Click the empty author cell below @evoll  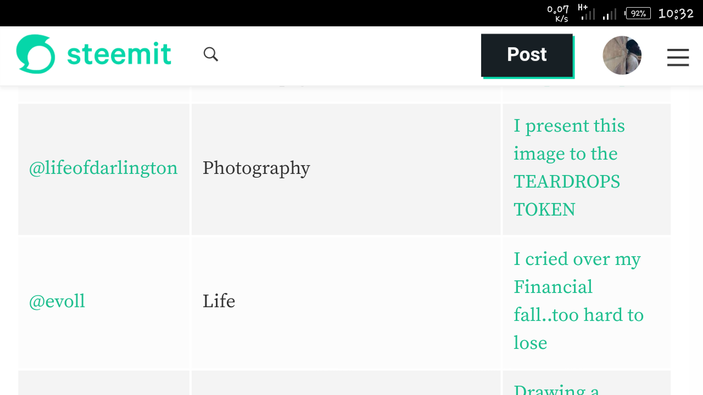[104, 383]
